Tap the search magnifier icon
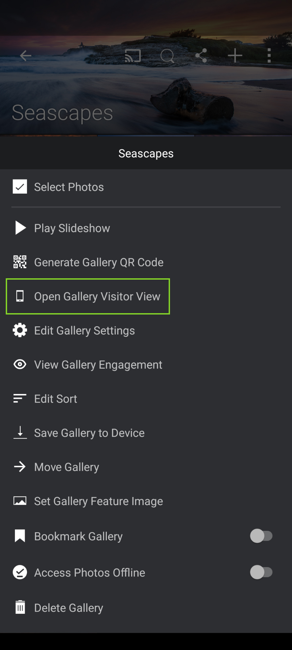The image size is (292, 650). [167, 56]
